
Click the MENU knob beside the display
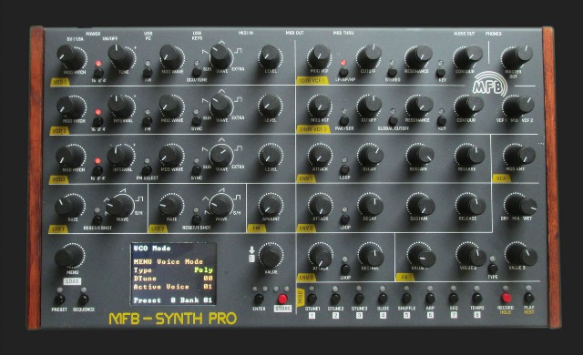point(69,256)
